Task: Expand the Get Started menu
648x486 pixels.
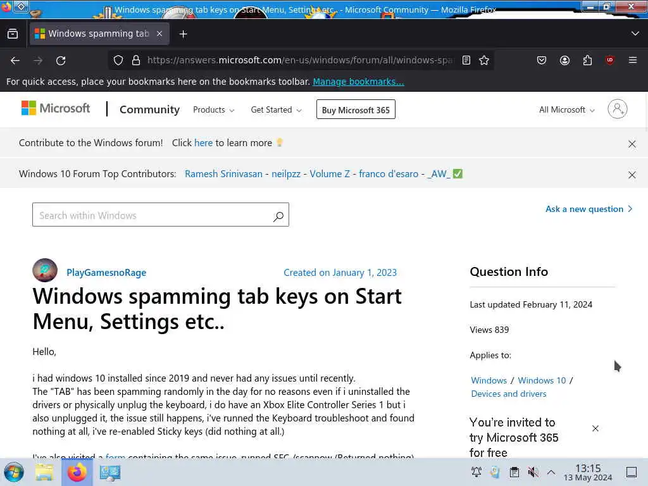Action: coord(276,110)
